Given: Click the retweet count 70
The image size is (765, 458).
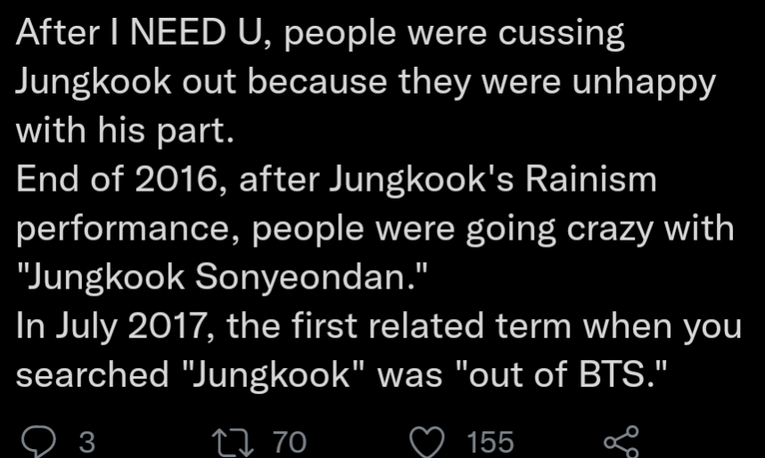Looking at the screenshot, I should (288, 442).
